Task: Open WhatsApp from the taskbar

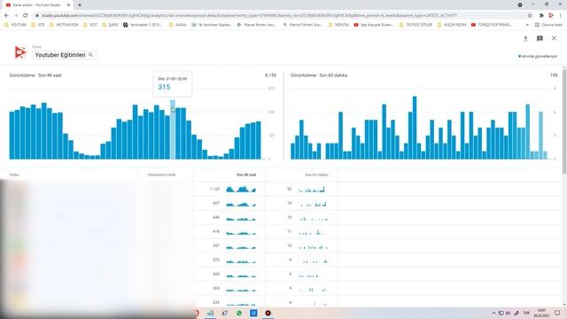Action: pyautogui.click(x=239, y=313)
